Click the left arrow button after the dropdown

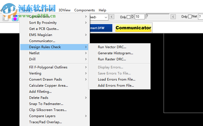click(111, 17)
